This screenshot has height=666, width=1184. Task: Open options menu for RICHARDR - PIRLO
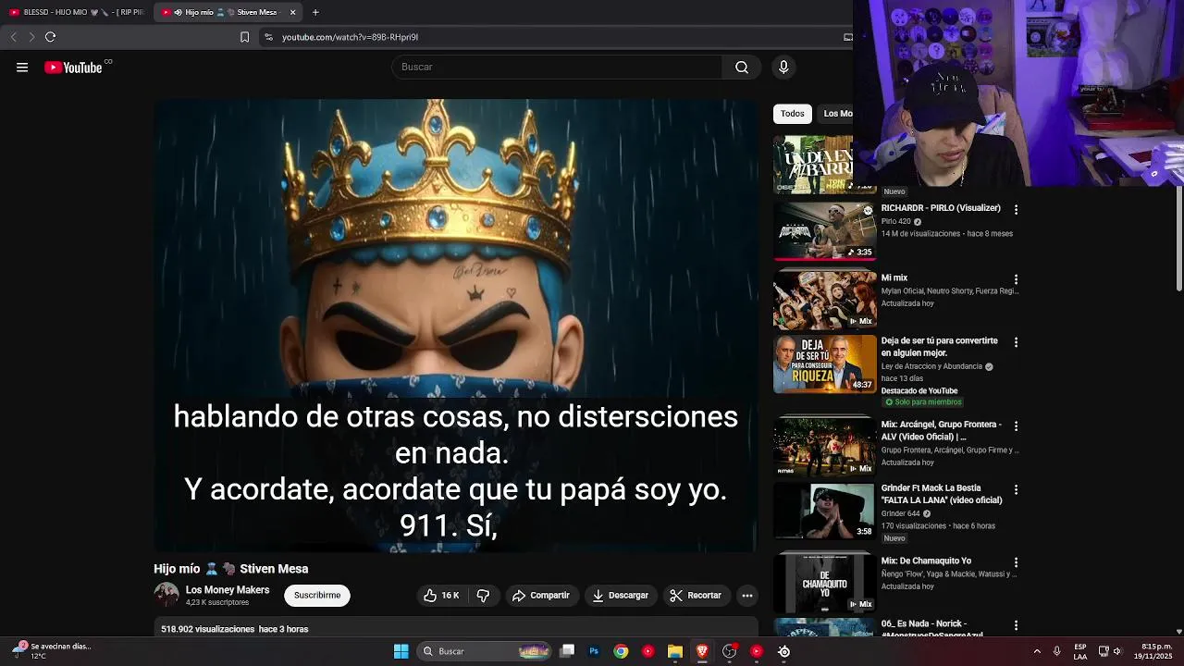click(1016, 210)
